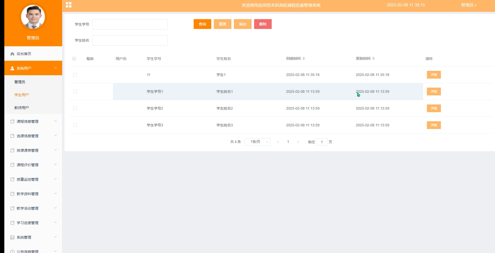
Task: Select page number 1 in pagination
Action: click(288, 142)
